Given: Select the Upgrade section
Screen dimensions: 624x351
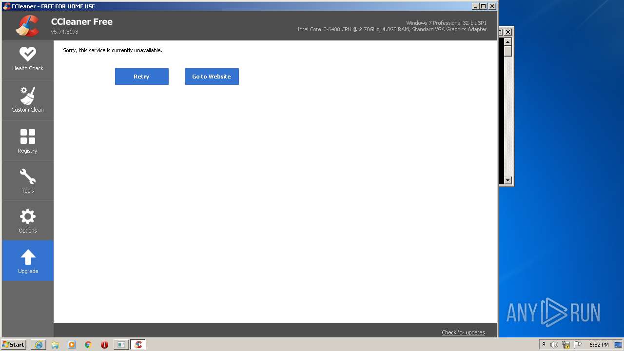Looking at the screenshot, I should click(x=28, y=261).
